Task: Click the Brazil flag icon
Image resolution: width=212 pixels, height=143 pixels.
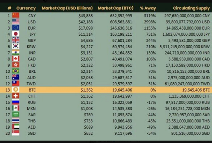Action: click(15, 71)
